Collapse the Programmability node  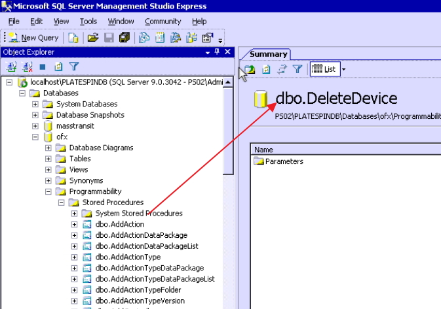[x=48, y=191]
